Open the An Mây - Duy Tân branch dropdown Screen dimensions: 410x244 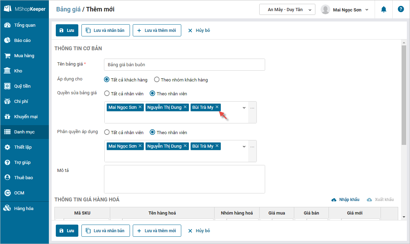pyautogui.click(x=287, y=10)
